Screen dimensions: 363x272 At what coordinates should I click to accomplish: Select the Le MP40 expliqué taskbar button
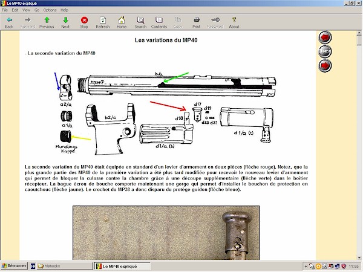click(123, 266)
